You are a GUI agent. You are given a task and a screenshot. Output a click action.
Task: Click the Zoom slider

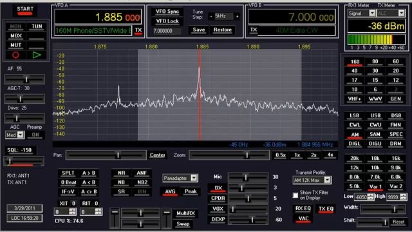229,155
